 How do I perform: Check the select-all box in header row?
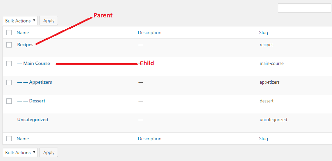pos(9,32)
